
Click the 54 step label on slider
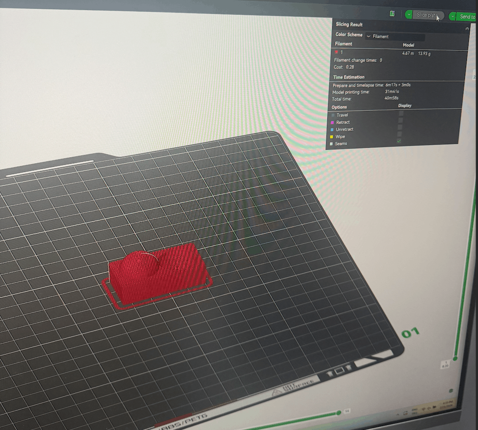(x=347, y=411)
